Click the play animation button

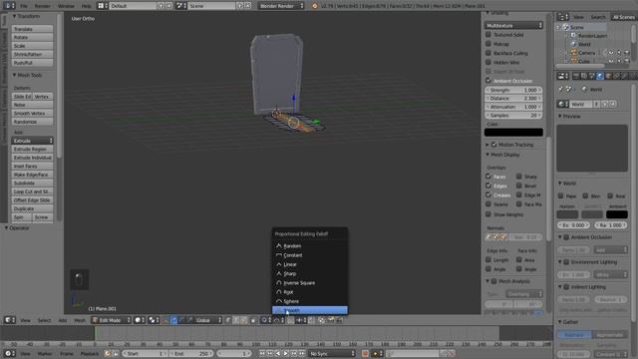(286, 354)
